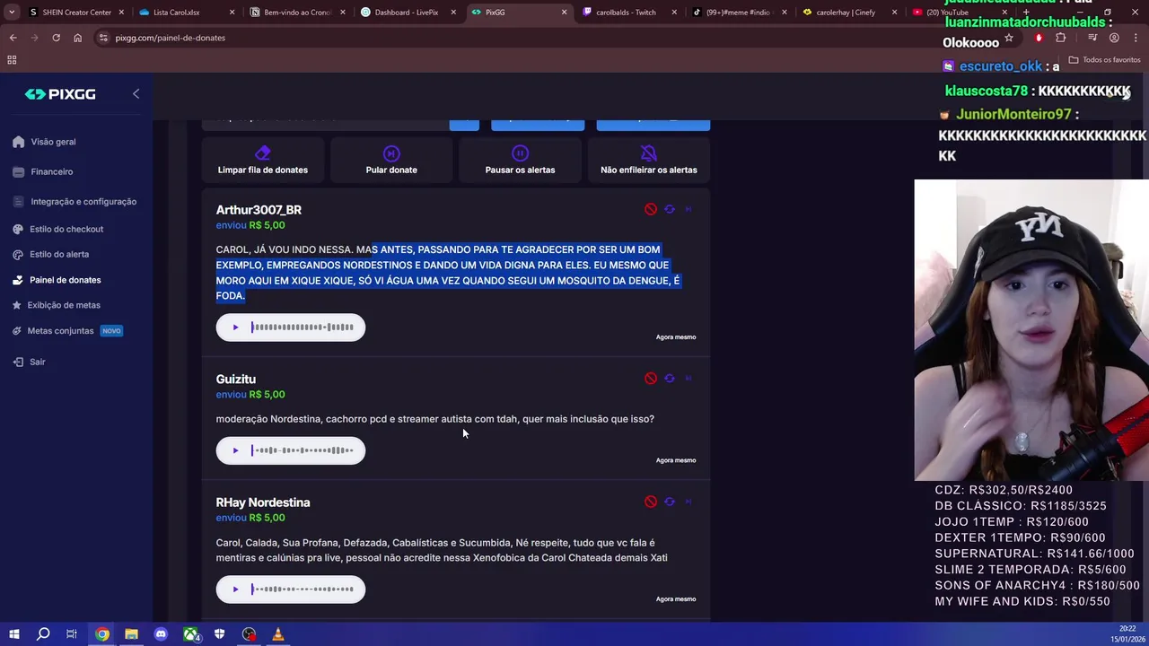Play the RHay Nordestina audio message
1149x646 pixels.
(x=235, y=589)
